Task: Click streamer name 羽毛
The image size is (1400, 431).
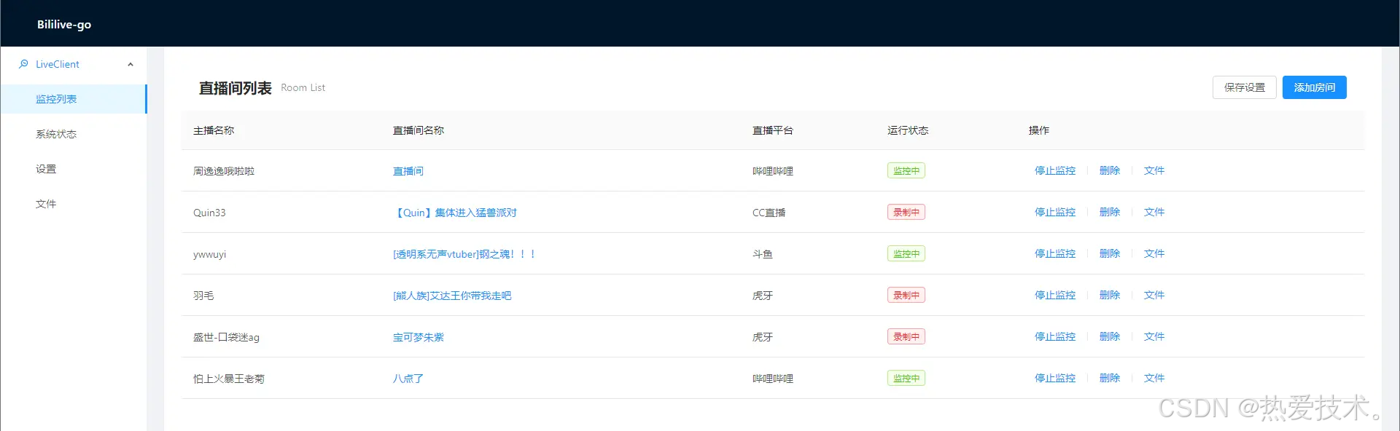Action: pos(203,296)
